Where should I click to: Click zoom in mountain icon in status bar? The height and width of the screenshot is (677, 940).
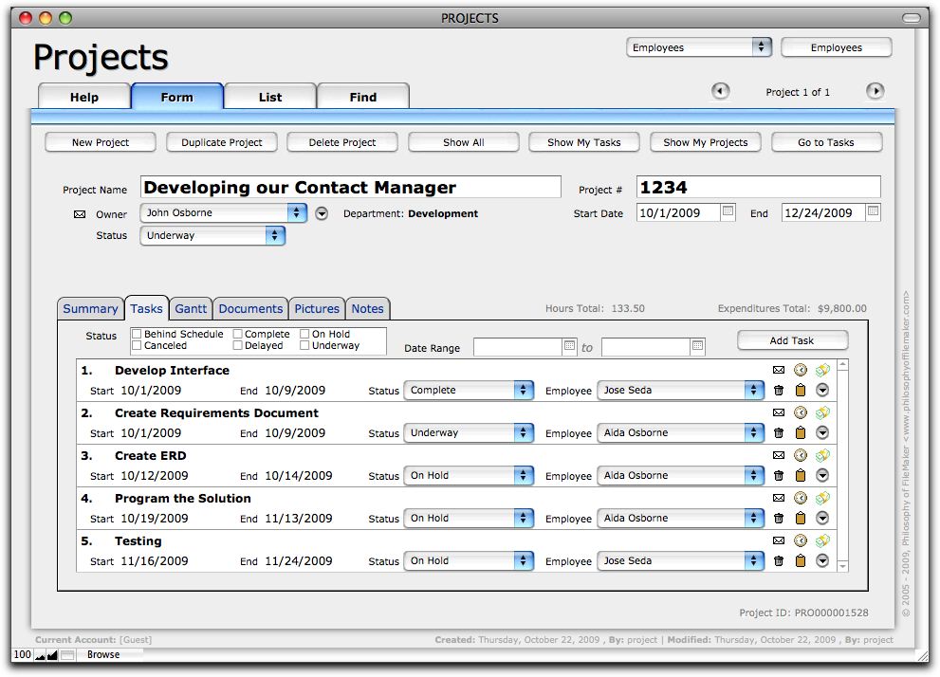(52, 655)
